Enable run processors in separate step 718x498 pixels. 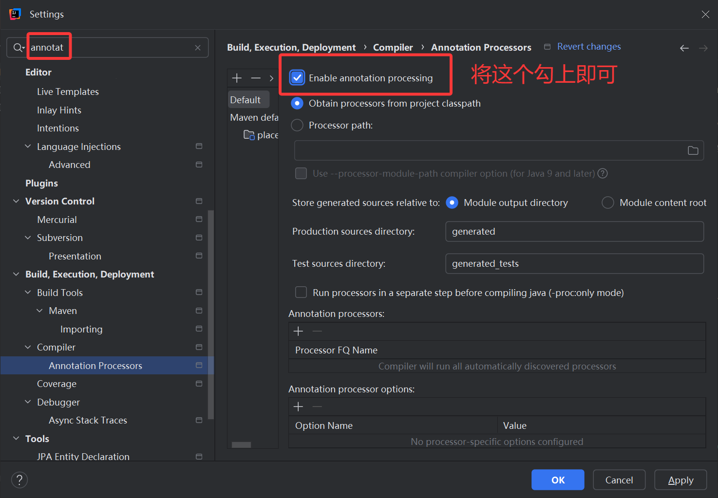[x=301, y=293]
